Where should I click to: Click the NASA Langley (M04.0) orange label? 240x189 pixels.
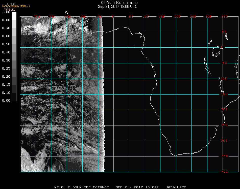pos(16,6)
